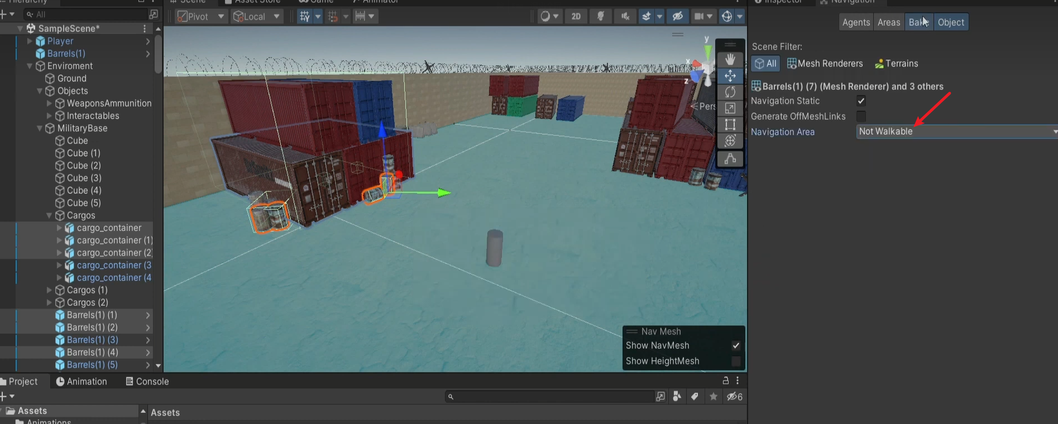Open Pivot handle position dropdown
The width and height of the screenshot is (1058, 424).
click(200, 16)
